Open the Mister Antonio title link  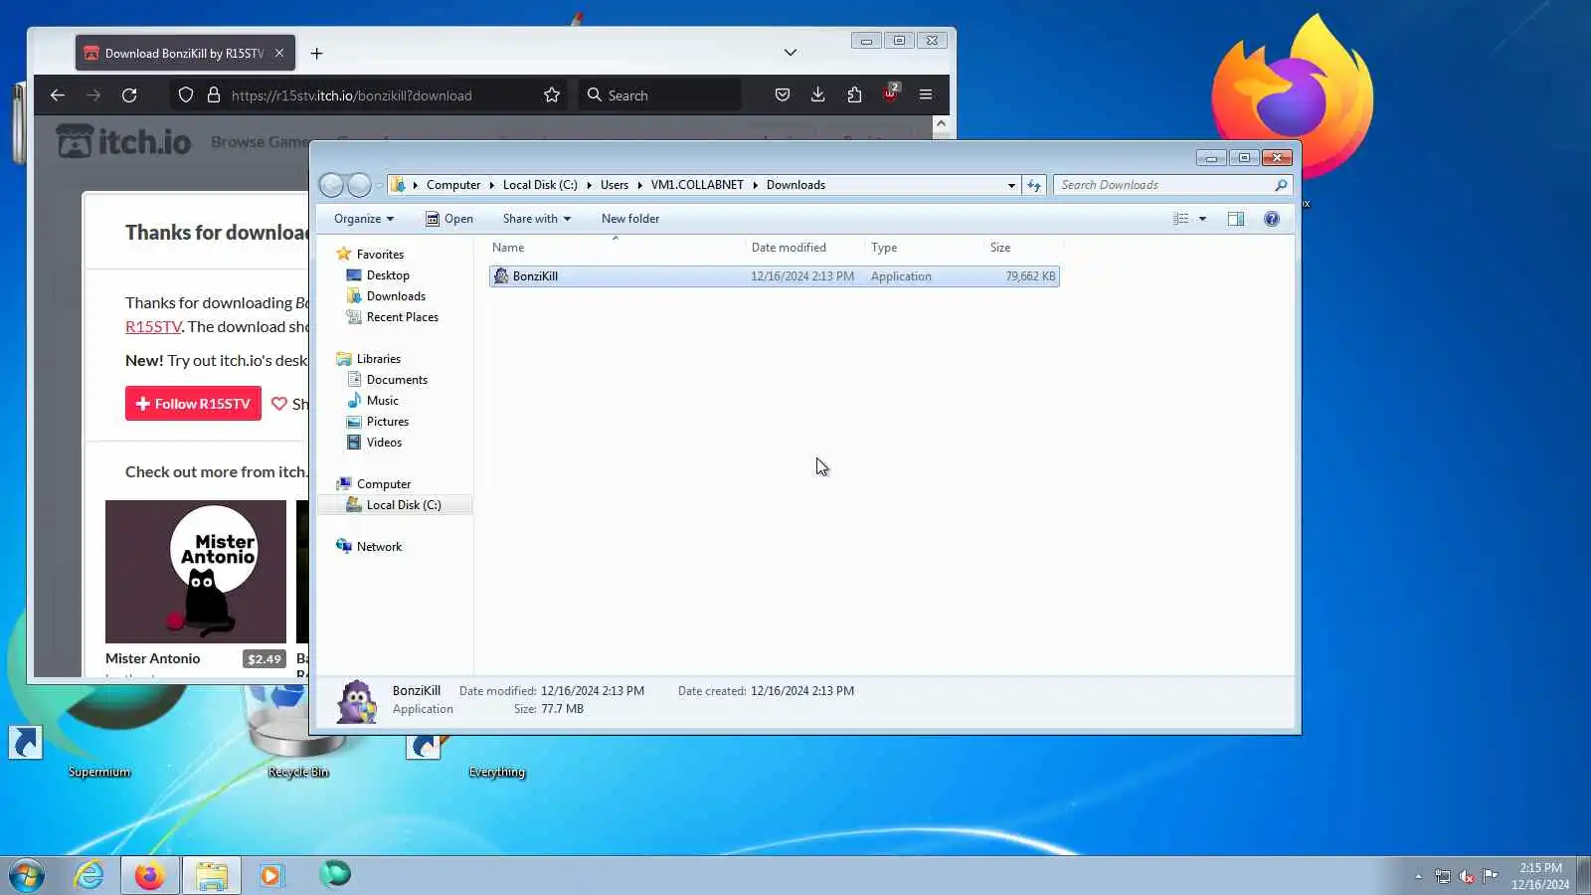[152, 658]
